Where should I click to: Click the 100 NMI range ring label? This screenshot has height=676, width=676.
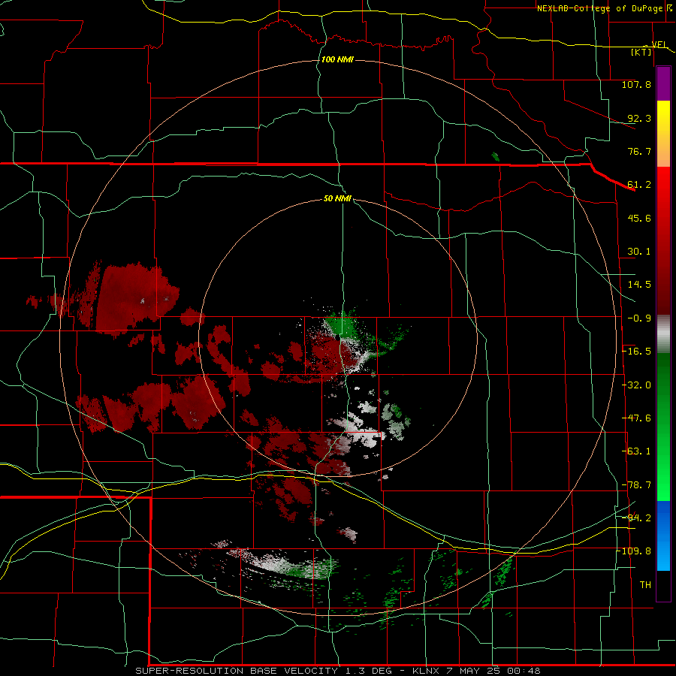coord(337,59)
